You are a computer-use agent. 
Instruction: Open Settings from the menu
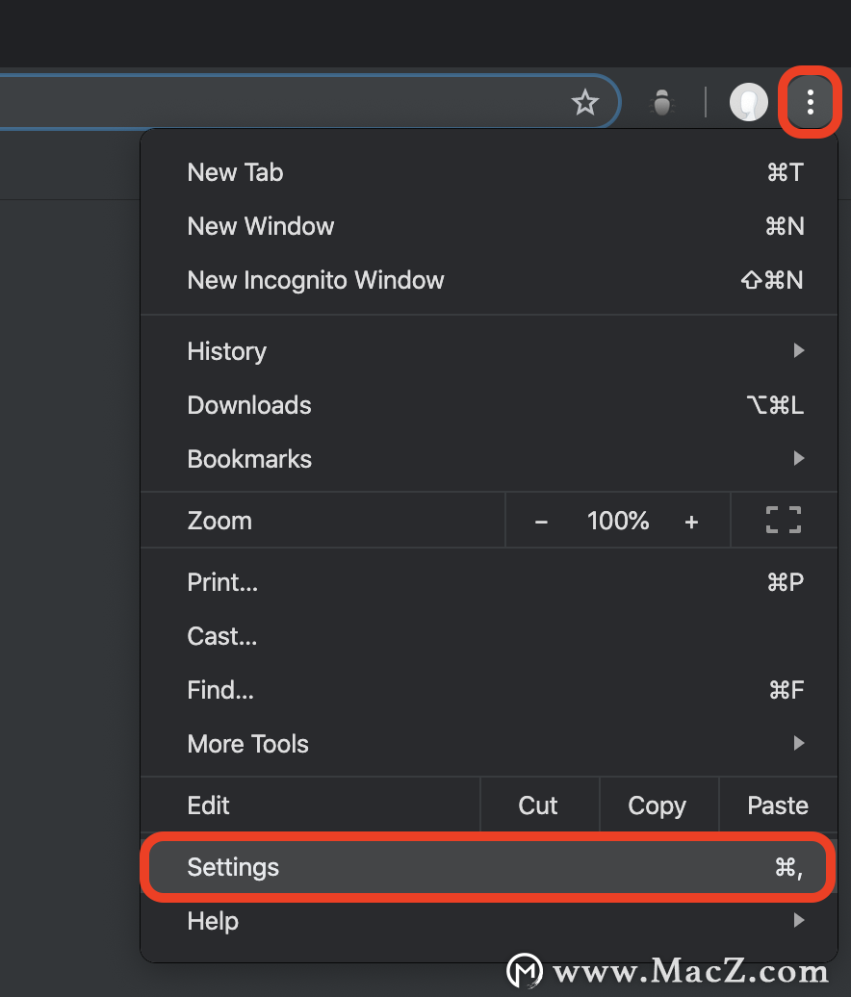(488, 867)
